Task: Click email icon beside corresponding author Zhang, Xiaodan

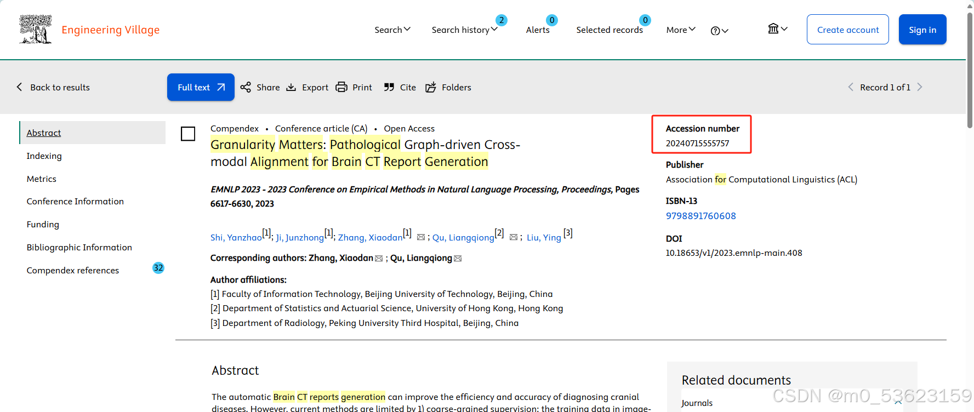Action: click(379, 259)
